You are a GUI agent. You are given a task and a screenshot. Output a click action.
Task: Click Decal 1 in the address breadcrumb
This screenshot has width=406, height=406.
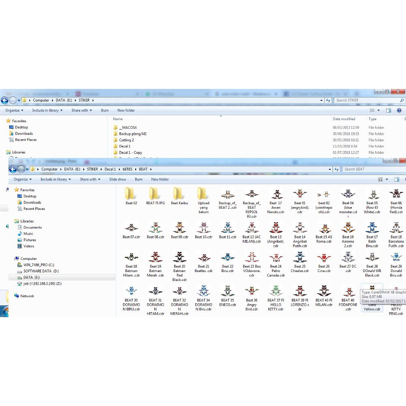pos(110,169)
